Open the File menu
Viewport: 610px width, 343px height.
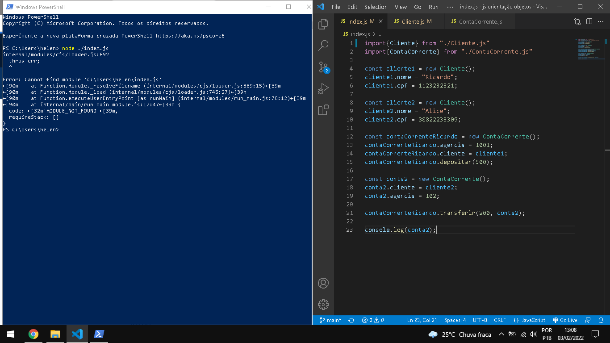coord(336,7)
